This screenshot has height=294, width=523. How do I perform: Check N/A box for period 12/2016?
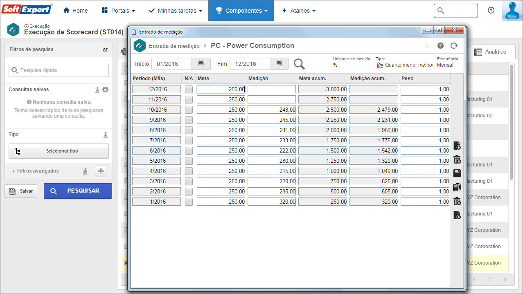coord(189,89)
